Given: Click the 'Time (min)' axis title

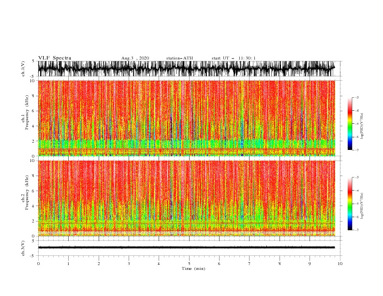Looking at the screenshot, I should click(193, 268).
